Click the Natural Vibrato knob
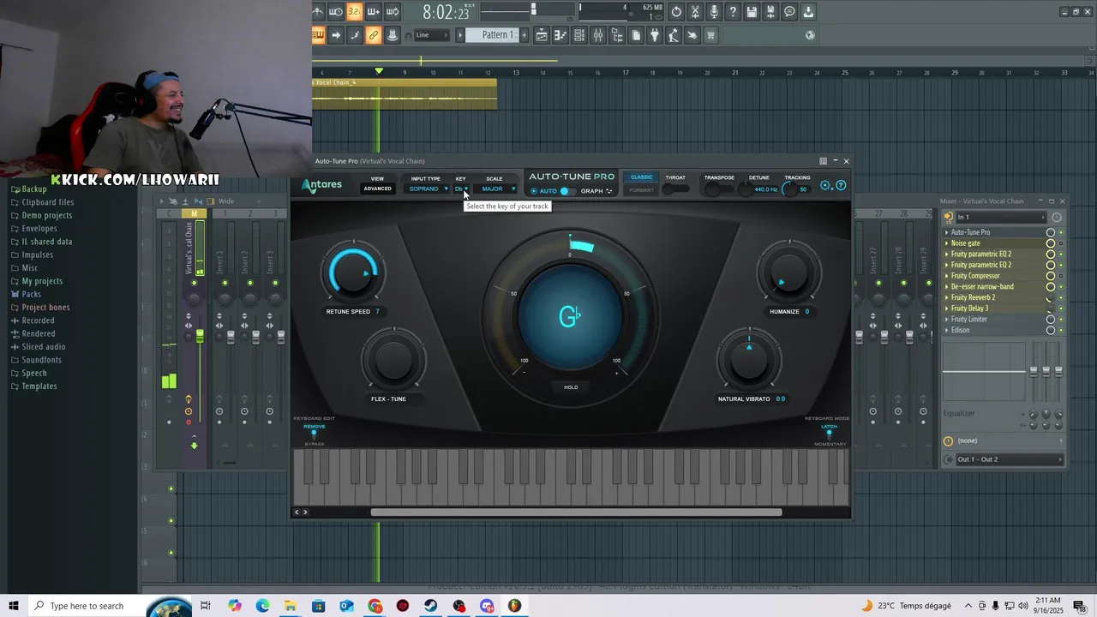 click(x=749, y=360)
